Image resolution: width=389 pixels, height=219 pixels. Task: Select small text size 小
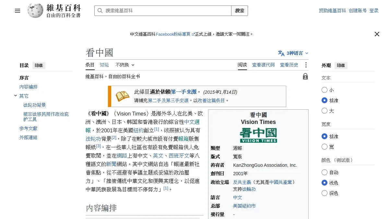pyautogui.click(x=324, y=90)
